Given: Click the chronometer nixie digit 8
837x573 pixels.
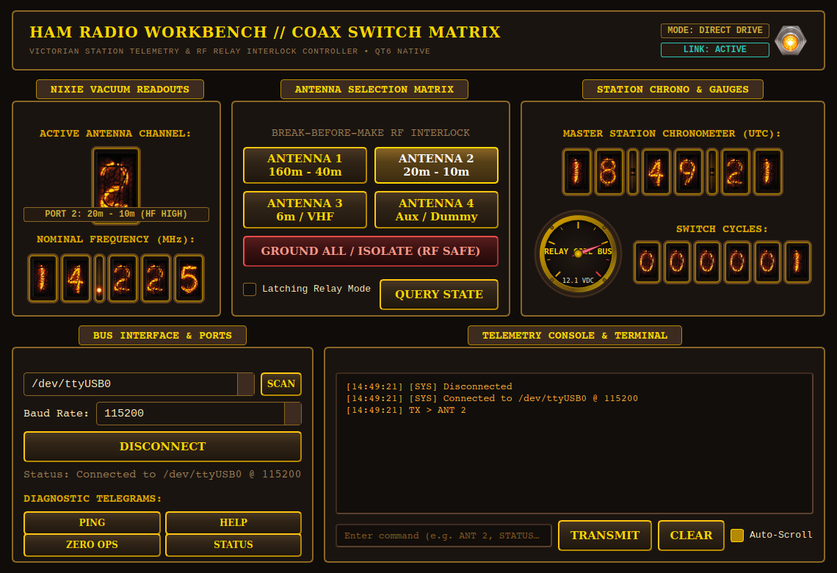Looking at the screenshot, I should [x=609, y=172].
